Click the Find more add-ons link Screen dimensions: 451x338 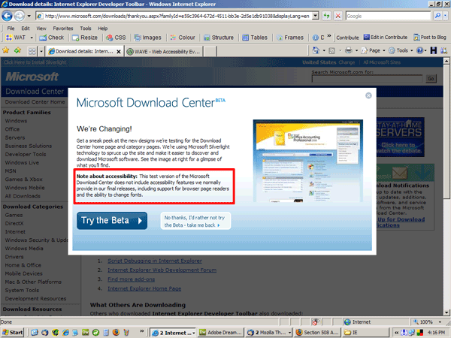coord(131,279)
